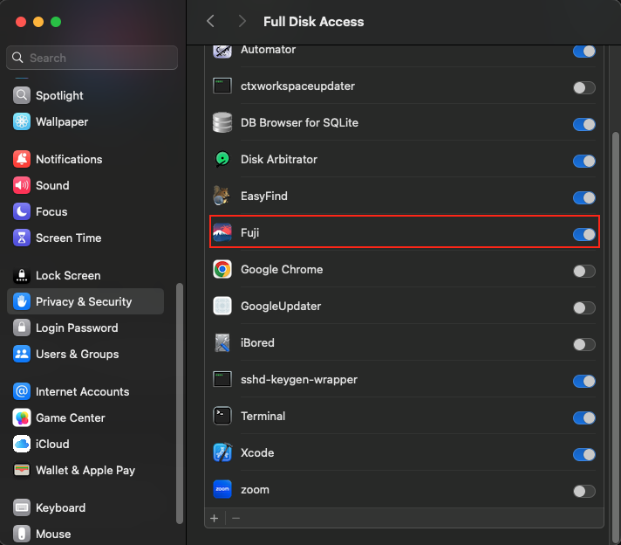The image size is (621, 545).
Task: Click the Fuji app icon
Action: point(222,233)
